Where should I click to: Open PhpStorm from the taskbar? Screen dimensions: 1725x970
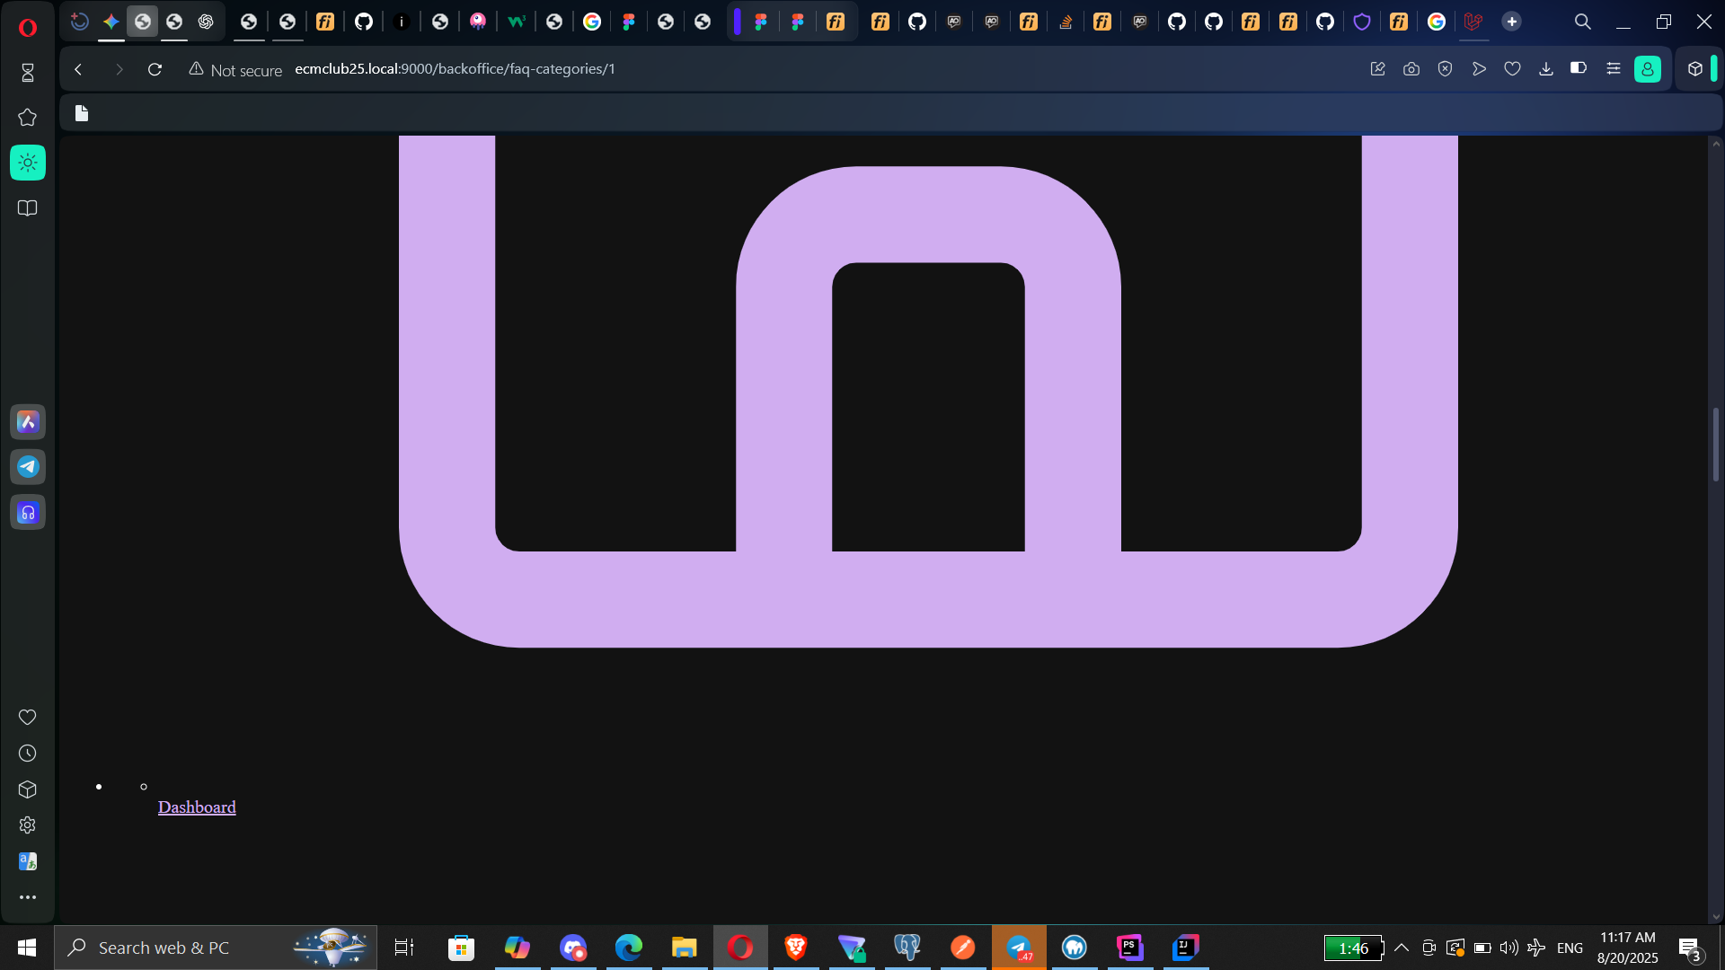point(1130,948)
